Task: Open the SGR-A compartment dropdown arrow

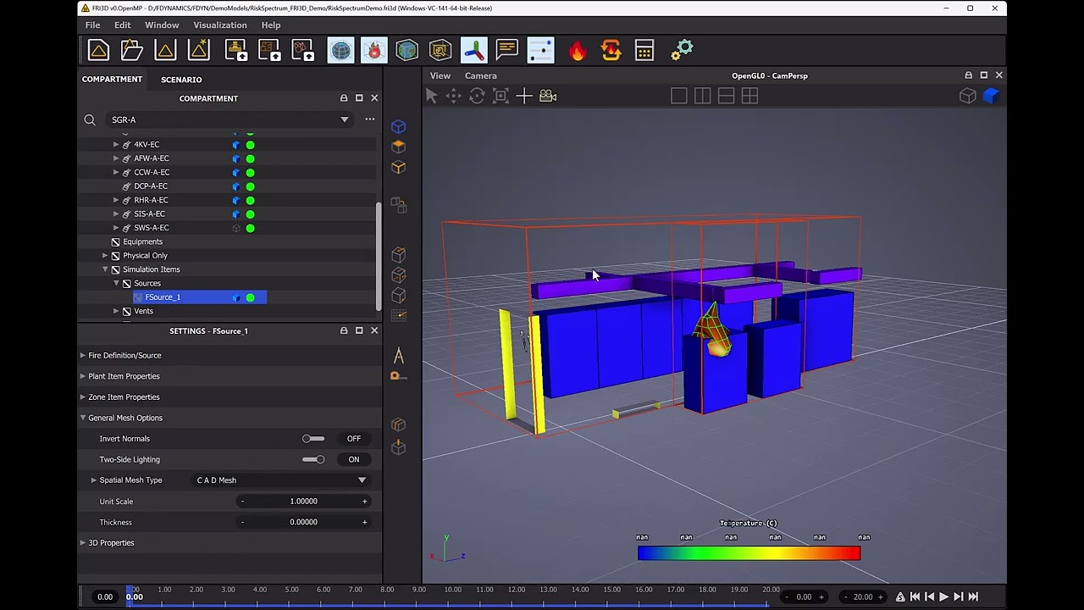Action: coord(345,119)
